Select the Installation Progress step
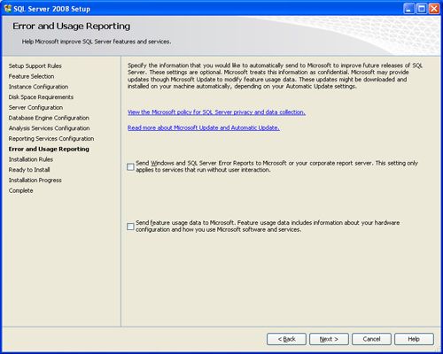The height and width of the screenshot is (354, 443). click(35, 180)
